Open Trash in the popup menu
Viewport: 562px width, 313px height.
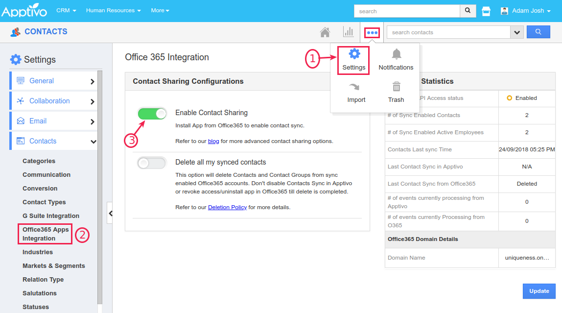396,93
